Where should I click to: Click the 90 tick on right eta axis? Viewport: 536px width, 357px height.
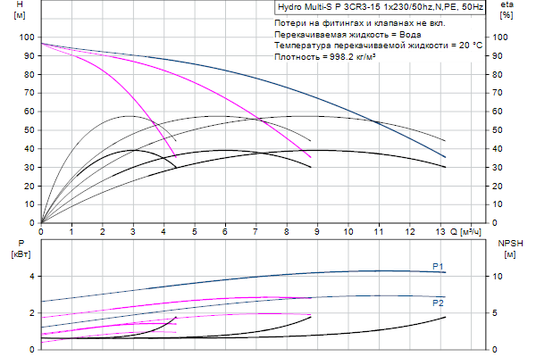[502, 56]
